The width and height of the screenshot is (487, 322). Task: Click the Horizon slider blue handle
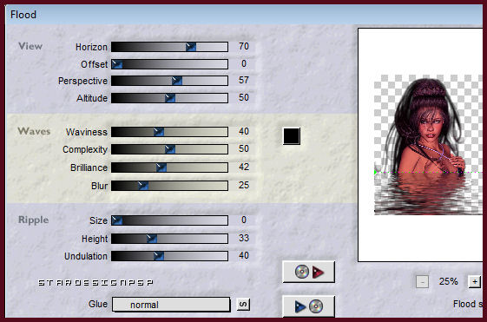click(191, 47)
